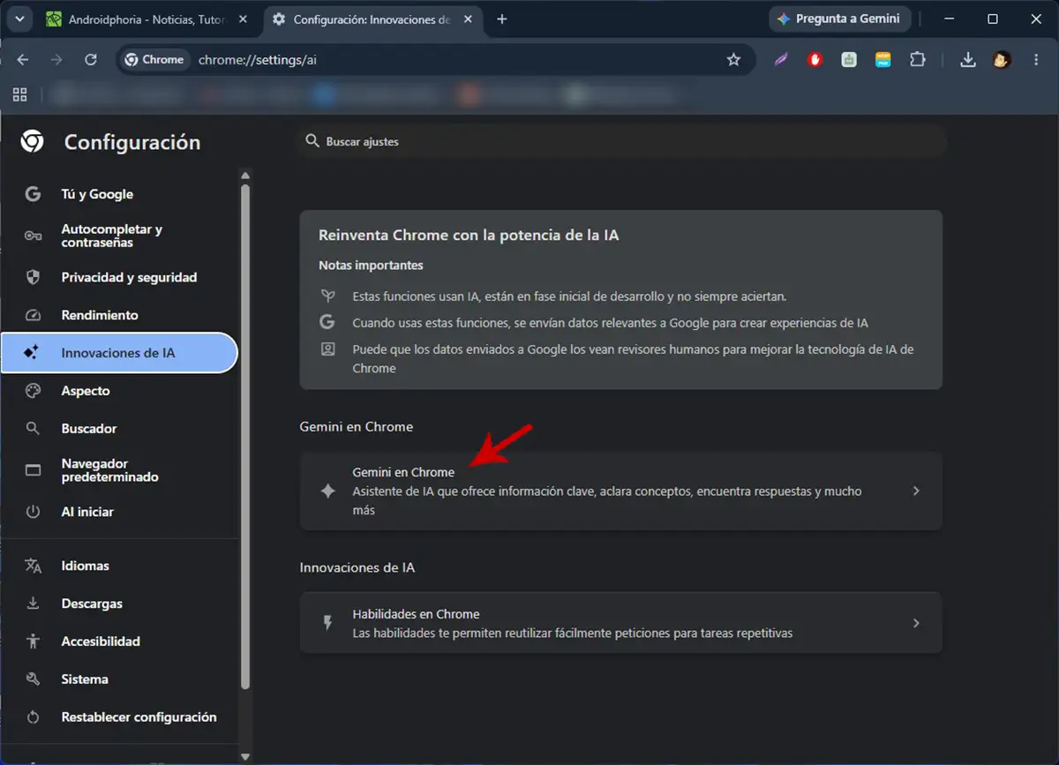
Task: Open the apps grid in bookmarks bar
Action: 19,94
